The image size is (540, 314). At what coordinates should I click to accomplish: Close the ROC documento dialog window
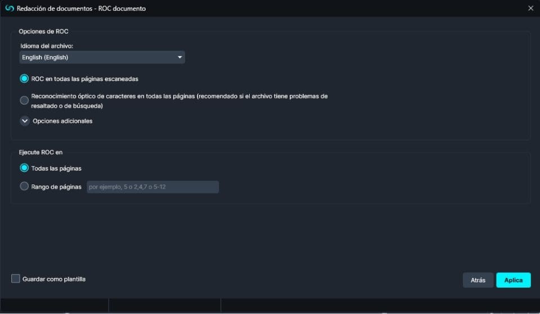530,8
